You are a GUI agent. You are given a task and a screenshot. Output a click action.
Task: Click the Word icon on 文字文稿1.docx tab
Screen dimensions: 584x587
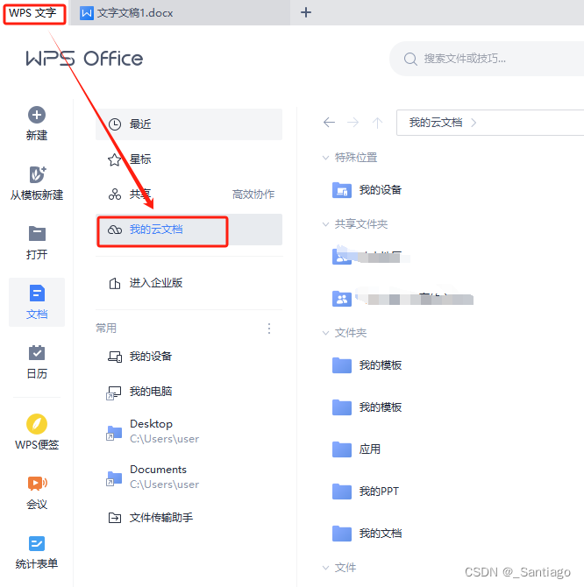click(x=87, y=13)
